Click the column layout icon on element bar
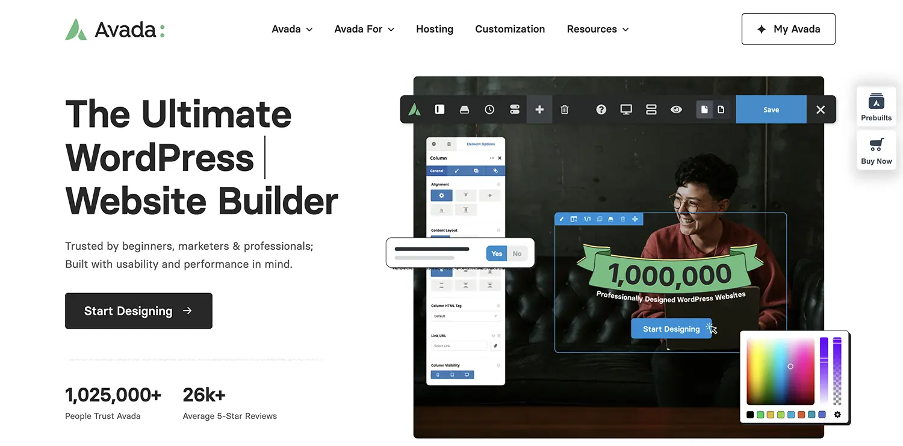This screenshot has width=903, height=446. point(574,219)
